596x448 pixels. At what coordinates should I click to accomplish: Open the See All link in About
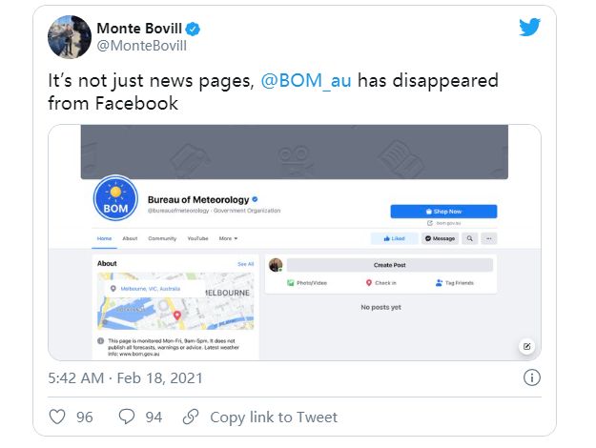(x=245, y=263)
